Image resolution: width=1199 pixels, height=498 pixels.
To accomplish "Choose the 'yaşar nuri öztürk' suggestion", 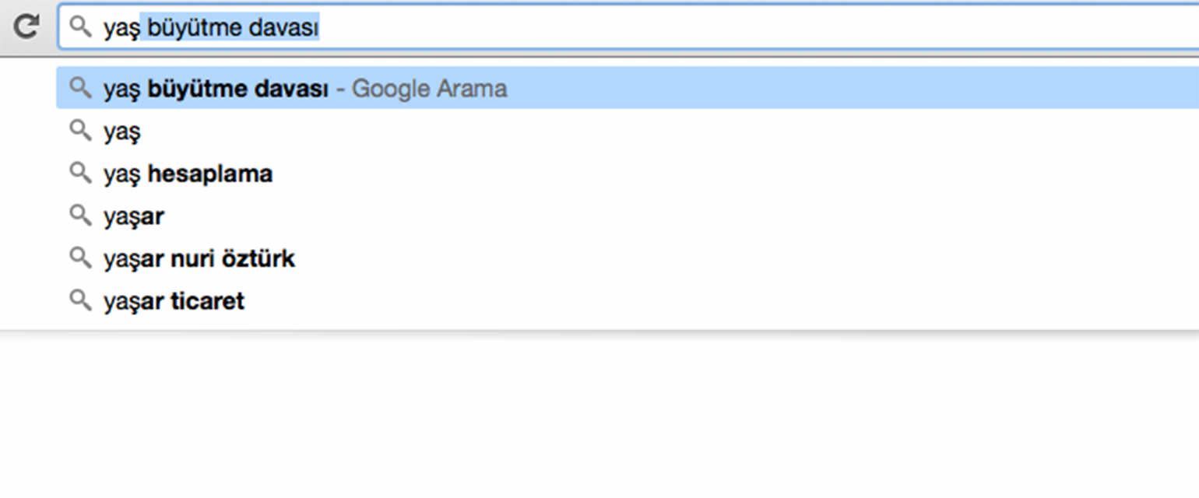I will [628, 258].
